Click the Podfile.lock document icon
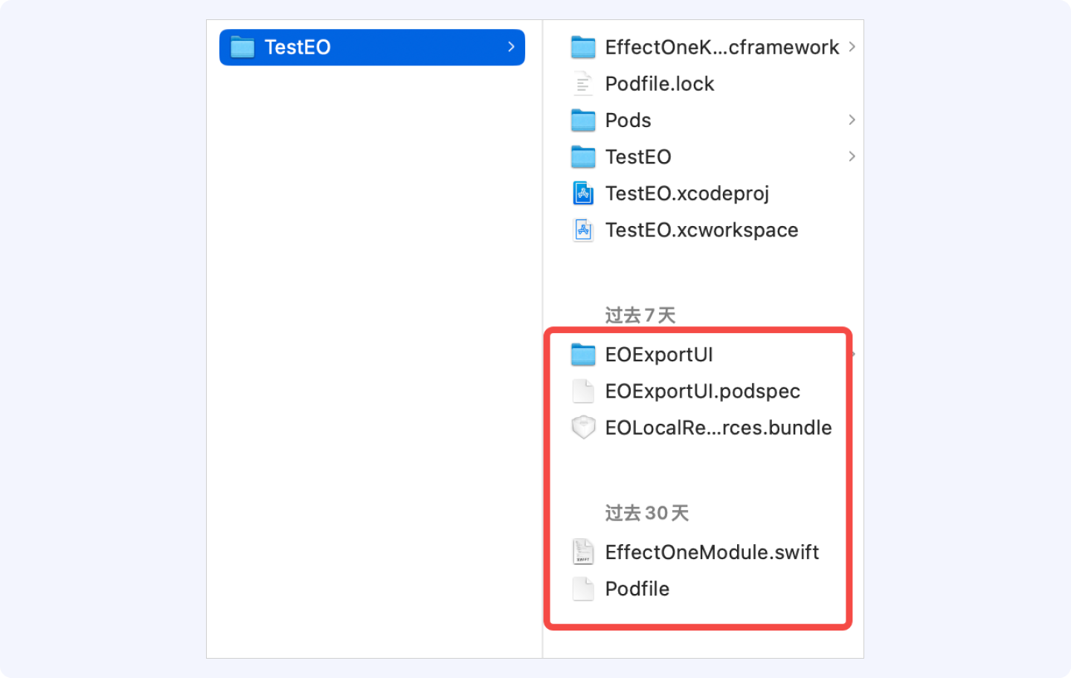The height and width of the screenshot is (678, 1071). [x=583, y=83]
